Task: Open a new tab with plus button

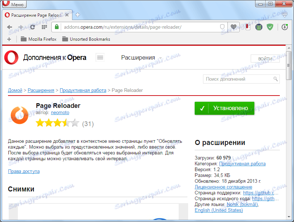Action: [78, 15]
